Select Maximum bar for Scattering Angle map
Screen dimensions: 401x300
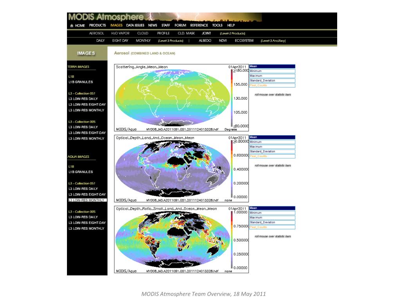click(272, 76)
